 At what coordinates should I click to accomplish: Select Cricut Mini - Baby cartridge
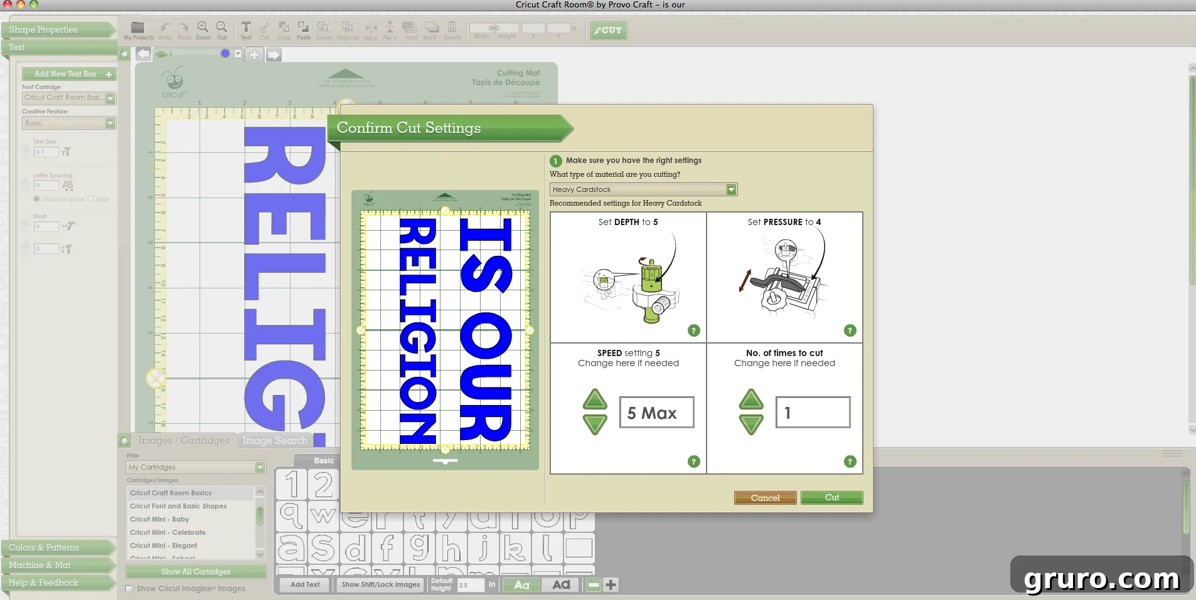coord(191,519)
